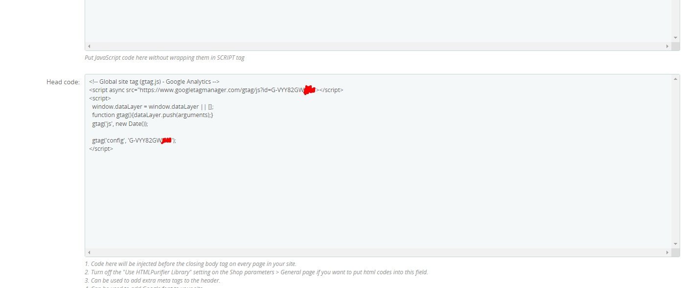Image resolution: width=688 pixels, height=288 pixels.
Task: Click the Head code scroll-down arrow
Action: click(x=676, y=244)
